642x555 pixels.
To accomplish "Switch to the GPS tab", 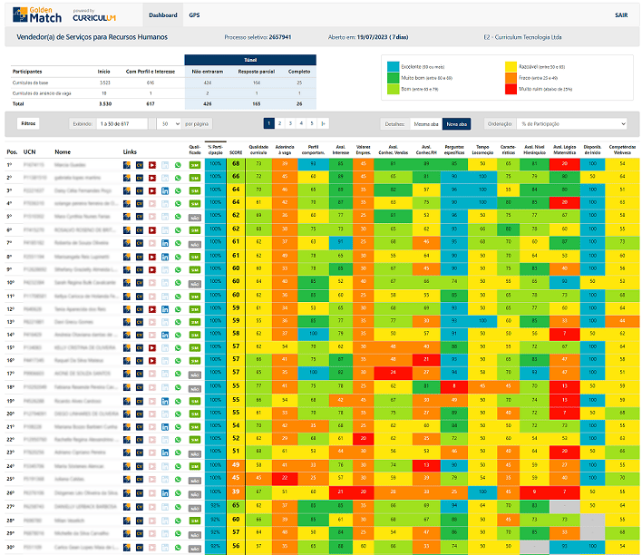I will 194,15.
